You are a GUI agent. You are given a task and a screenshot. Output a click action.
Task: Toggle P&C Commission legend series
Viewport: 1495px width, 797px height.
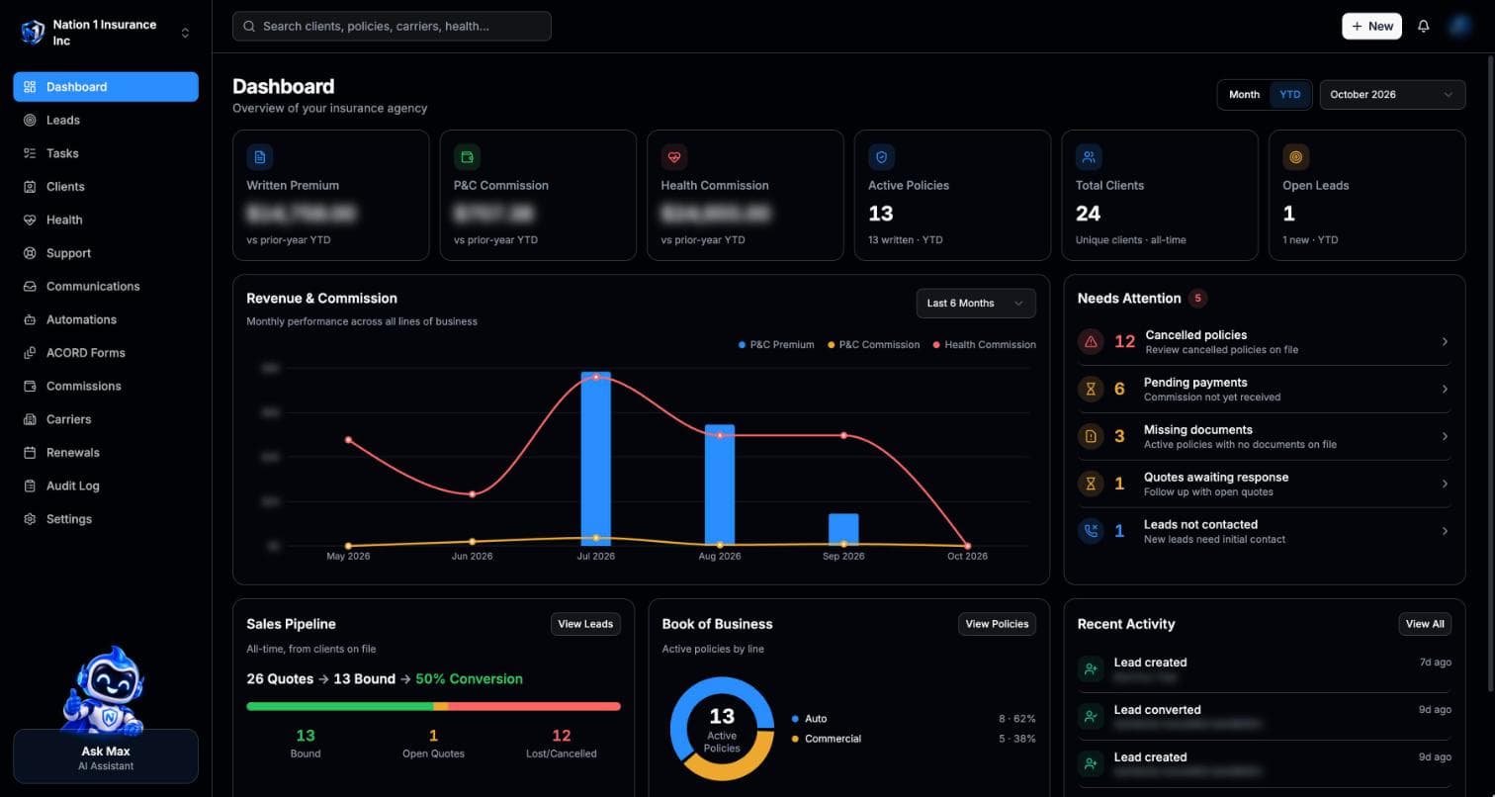click(x=873, y=345)
